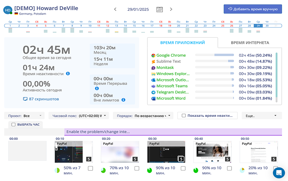Click the Google Chrome app icon
The width and height of the screenshot is (288, 181).
click(153, 55)
